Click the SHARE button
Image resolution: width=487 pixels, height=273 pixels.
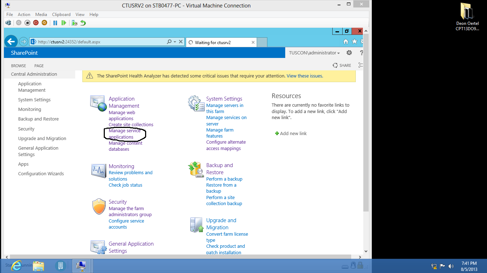(342, 65)
